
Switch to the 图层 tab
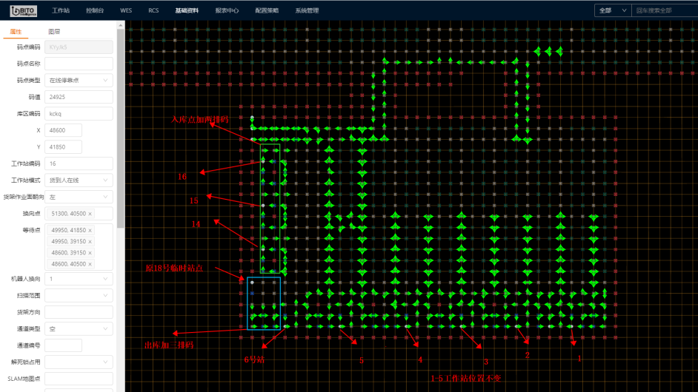54,32
